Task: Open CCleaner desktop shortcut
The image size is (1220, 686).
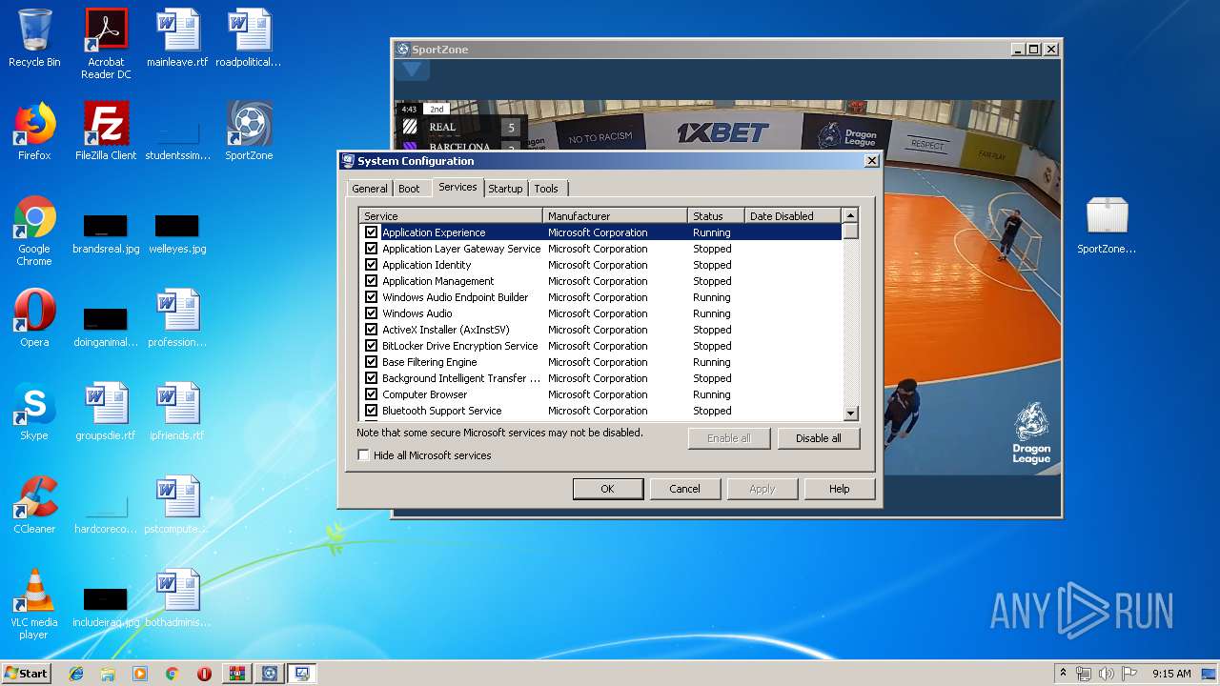Action: 34,505
